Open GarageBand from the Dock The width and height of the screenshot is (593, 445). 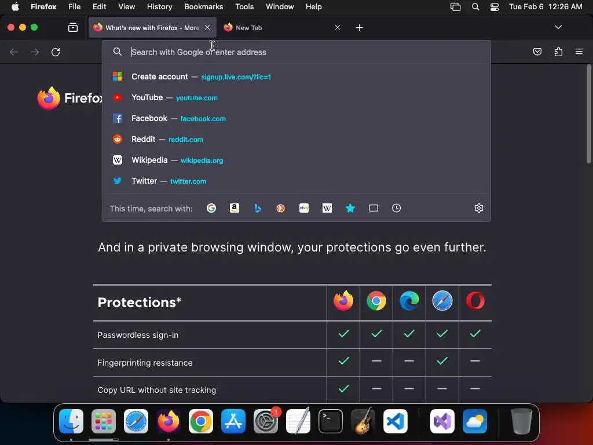(x=363, y=421)
